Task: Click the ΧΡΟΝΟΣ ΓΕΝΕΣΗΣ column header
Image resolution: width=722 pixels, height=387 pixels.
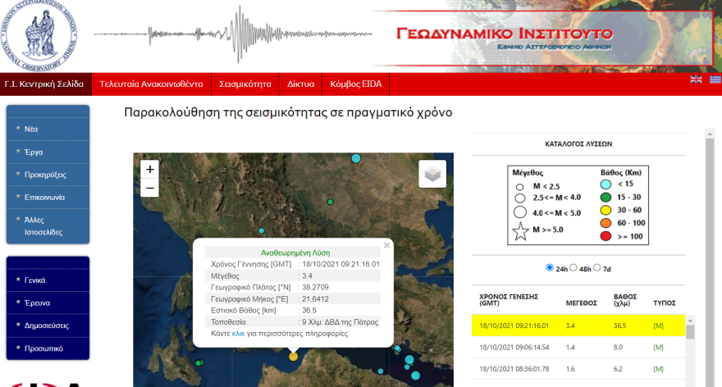Action: (509, 299)
